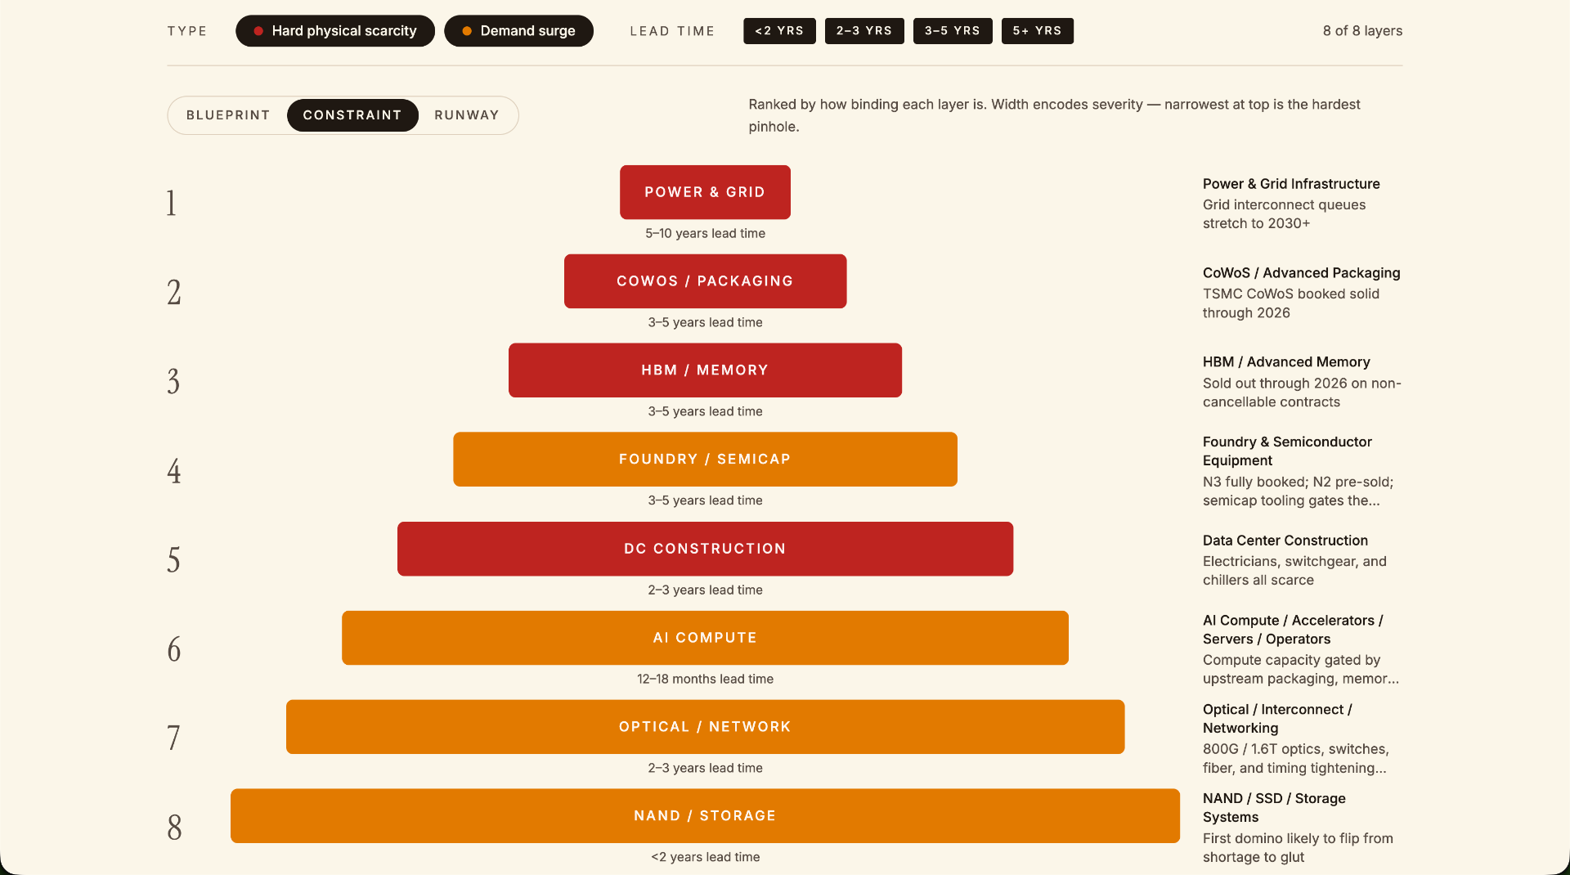Open the Optical / Network layer bar

click(705, 727)
